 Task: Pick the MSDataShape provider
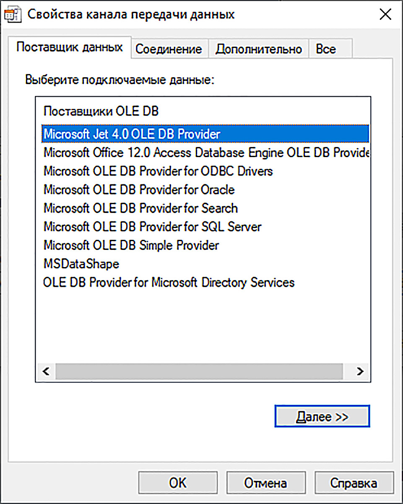point(81,264)
